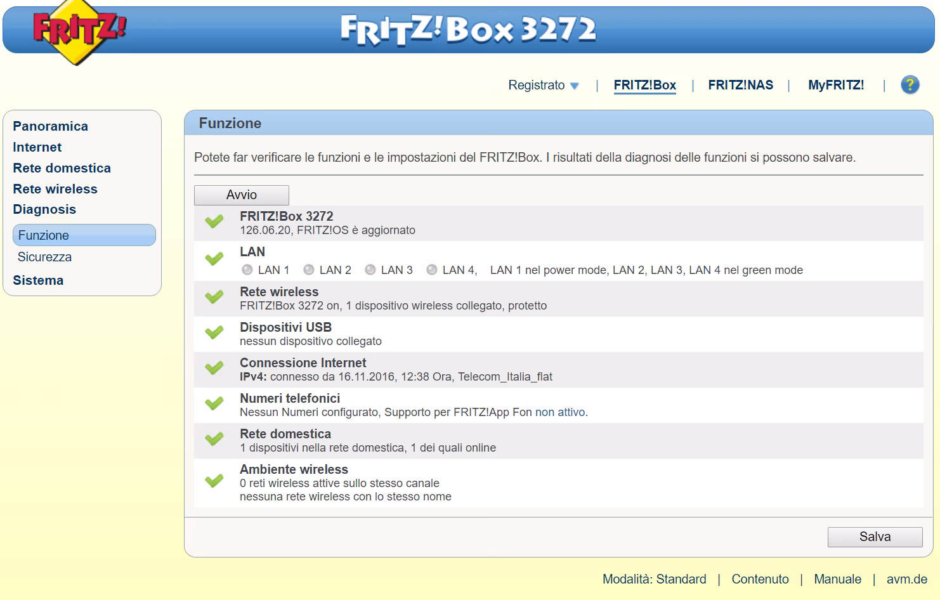This screenshot has width=940, height=600.
Task: Open the help question mark icon
Action: (910, 85)
